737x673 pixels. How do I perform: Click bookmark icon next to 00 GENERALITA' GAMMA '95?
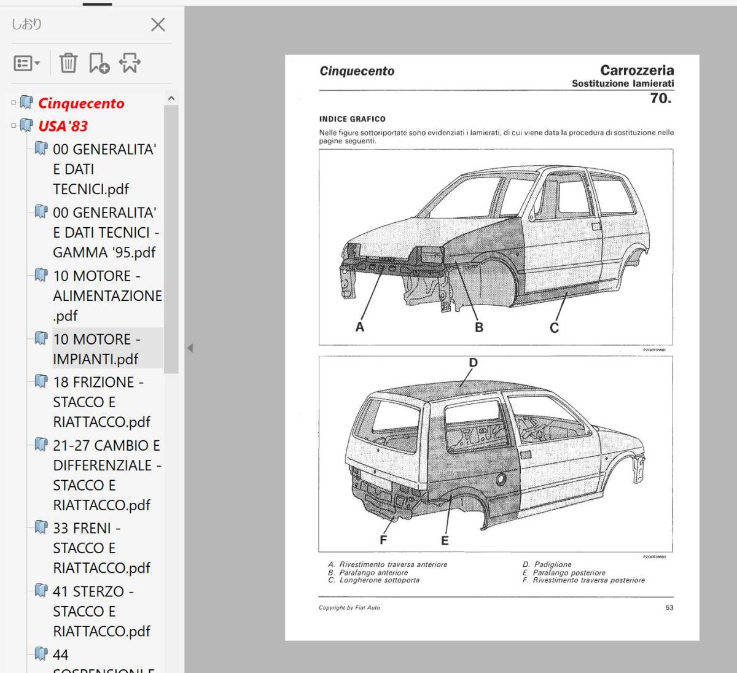pos(41,211)
